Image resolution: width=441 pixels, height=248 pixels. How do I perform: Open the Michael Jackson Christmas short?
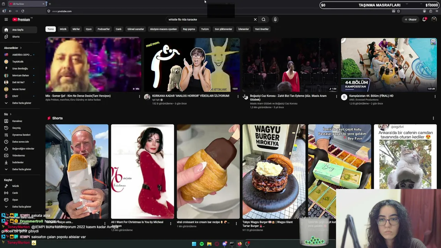click(x=143, y=172)
